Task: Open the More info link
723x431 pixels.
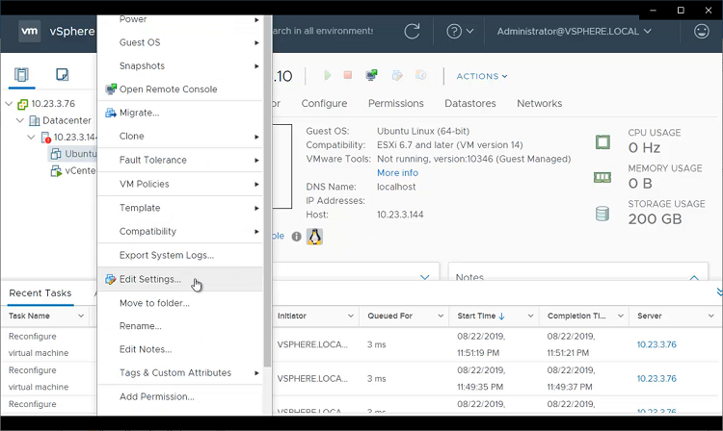Action: click(397, 173)
